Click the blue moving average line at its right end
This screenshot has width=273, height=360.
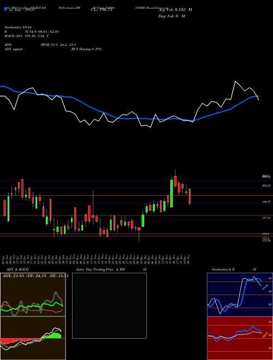click(258, 96)
